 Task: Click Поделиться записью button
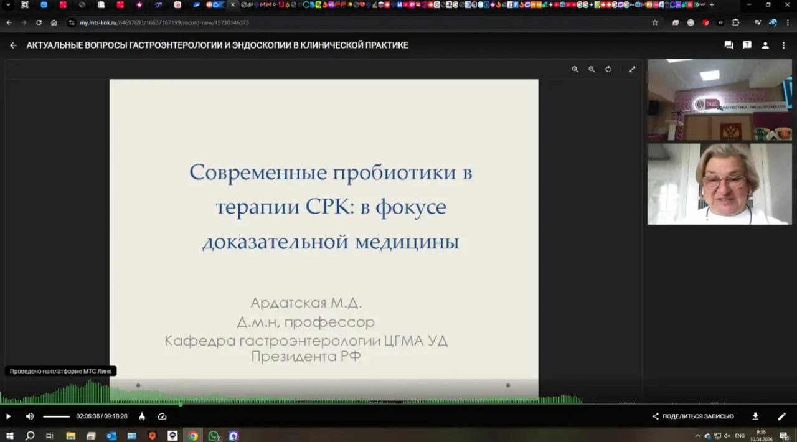692,416
